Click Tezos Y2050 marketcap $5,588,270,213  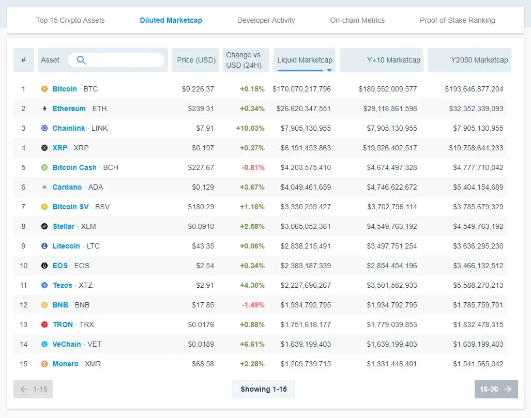pyautogui.click(x=478, y=285)
